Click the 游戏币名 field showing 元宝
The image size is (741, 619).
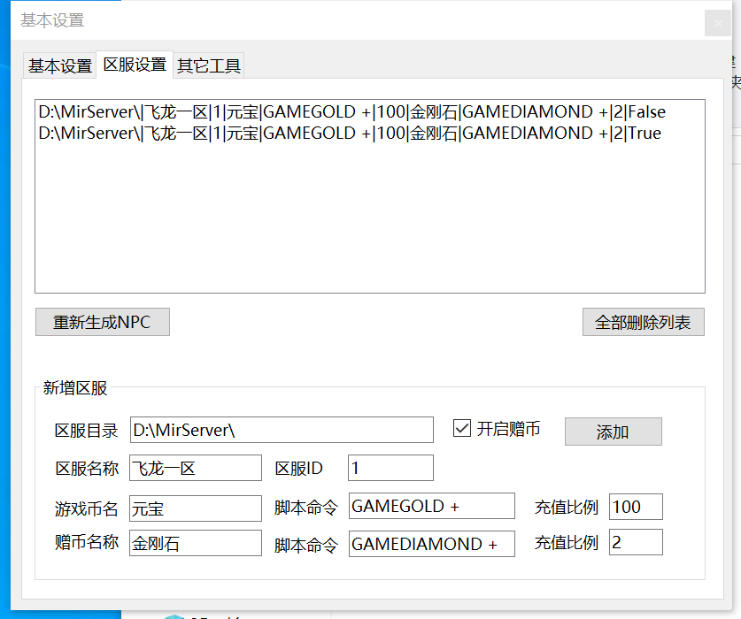[x=195, y=508]
